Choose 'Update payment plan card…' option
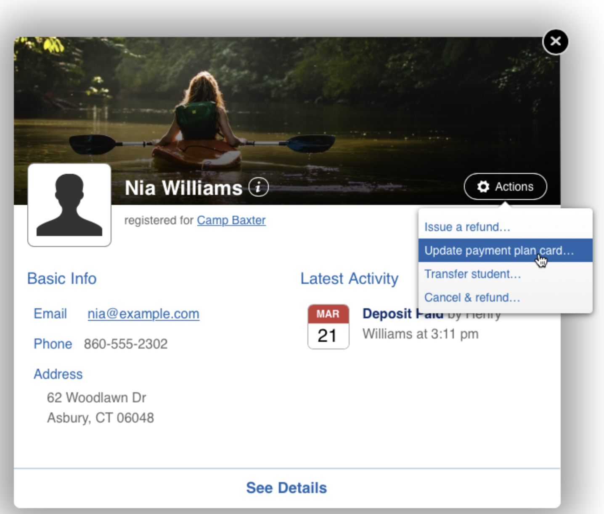This screenshot has width=604, height=514. click(499, 251)
